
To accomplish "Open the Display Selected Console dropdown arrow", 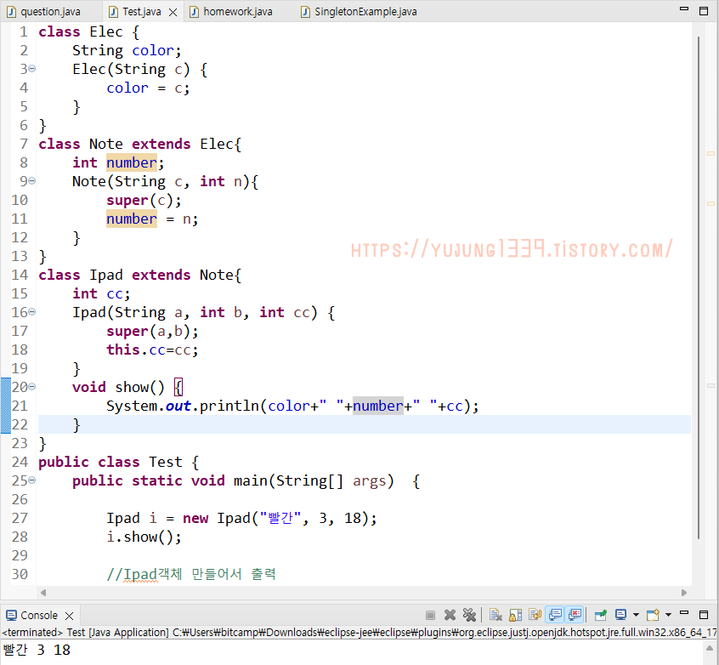I will (636, 615).
